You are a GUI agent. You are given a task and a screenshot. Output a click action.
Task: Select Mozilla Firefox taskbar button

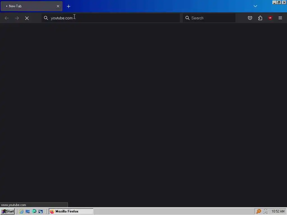tap(71, 211)
